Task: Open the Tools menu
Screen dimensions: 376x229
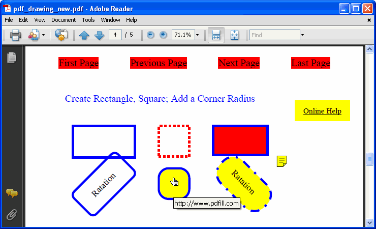Action: [88, 20]
